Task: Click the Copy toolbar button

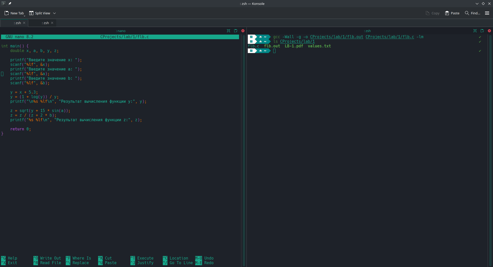Action: [x=432, y=13]
